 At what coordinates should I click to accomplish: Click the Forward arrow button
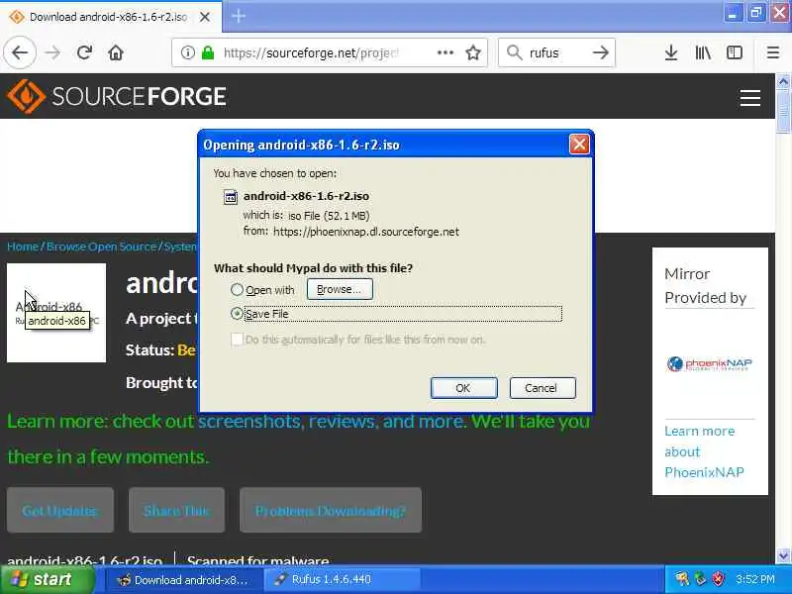52,52
